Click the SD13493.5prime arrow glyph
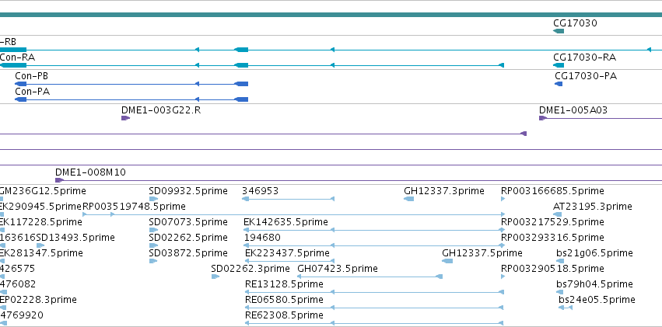The height and width of the screenshot is (327, 662). pyautogui.click(x=40, y=245)
